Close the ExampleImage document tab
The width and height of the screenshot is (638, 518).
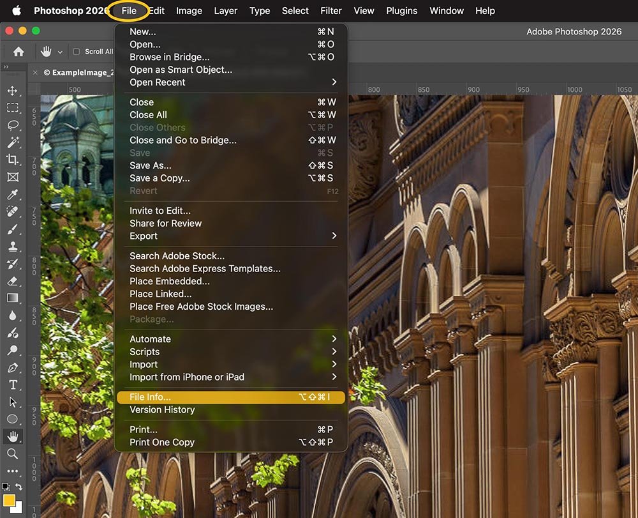[35, 72]
